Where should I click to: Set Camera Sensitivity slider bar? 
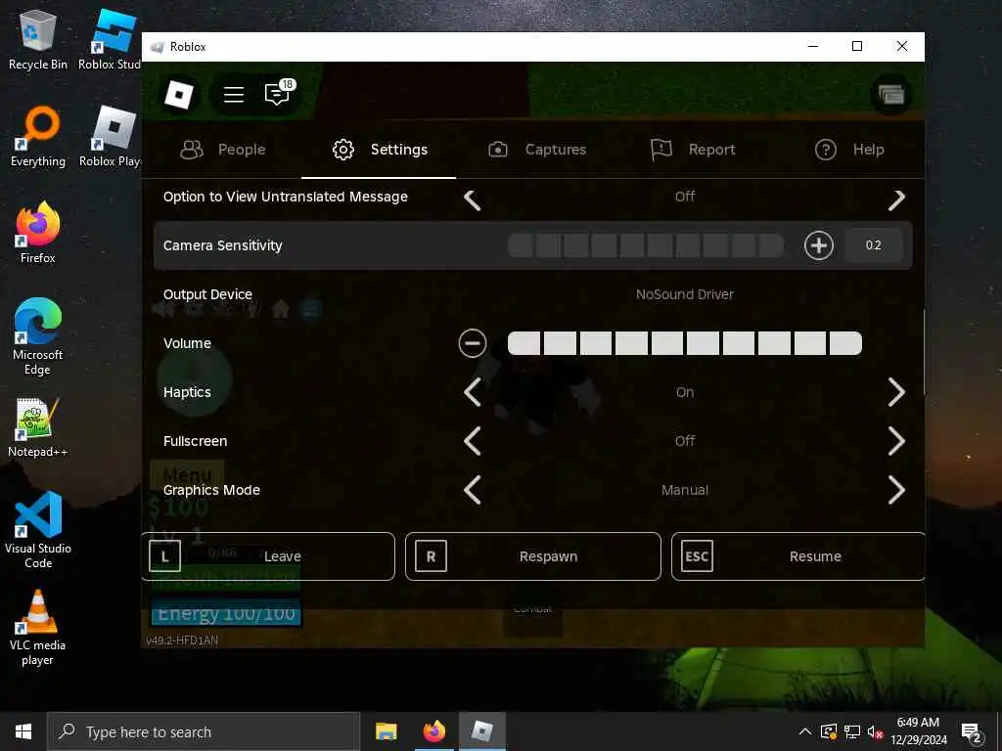tap(646, 245)
